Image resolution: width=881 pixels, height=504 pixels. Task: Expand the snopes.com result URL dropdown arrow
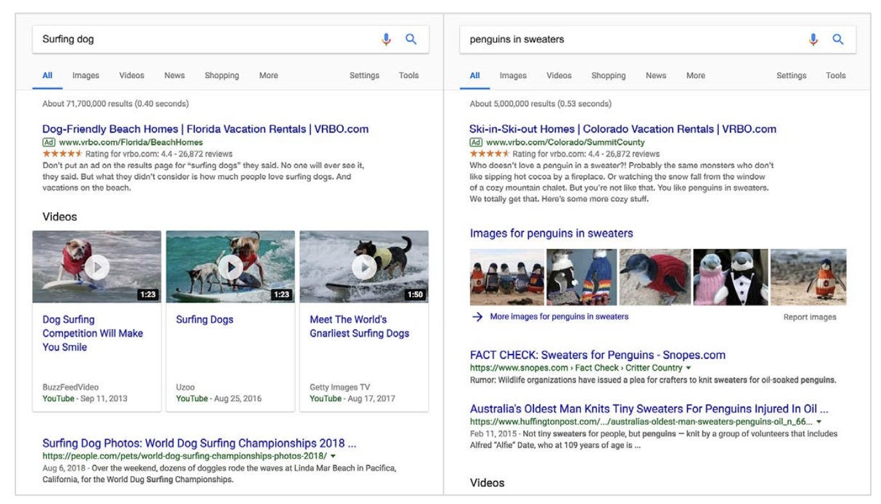coord(689,368)
